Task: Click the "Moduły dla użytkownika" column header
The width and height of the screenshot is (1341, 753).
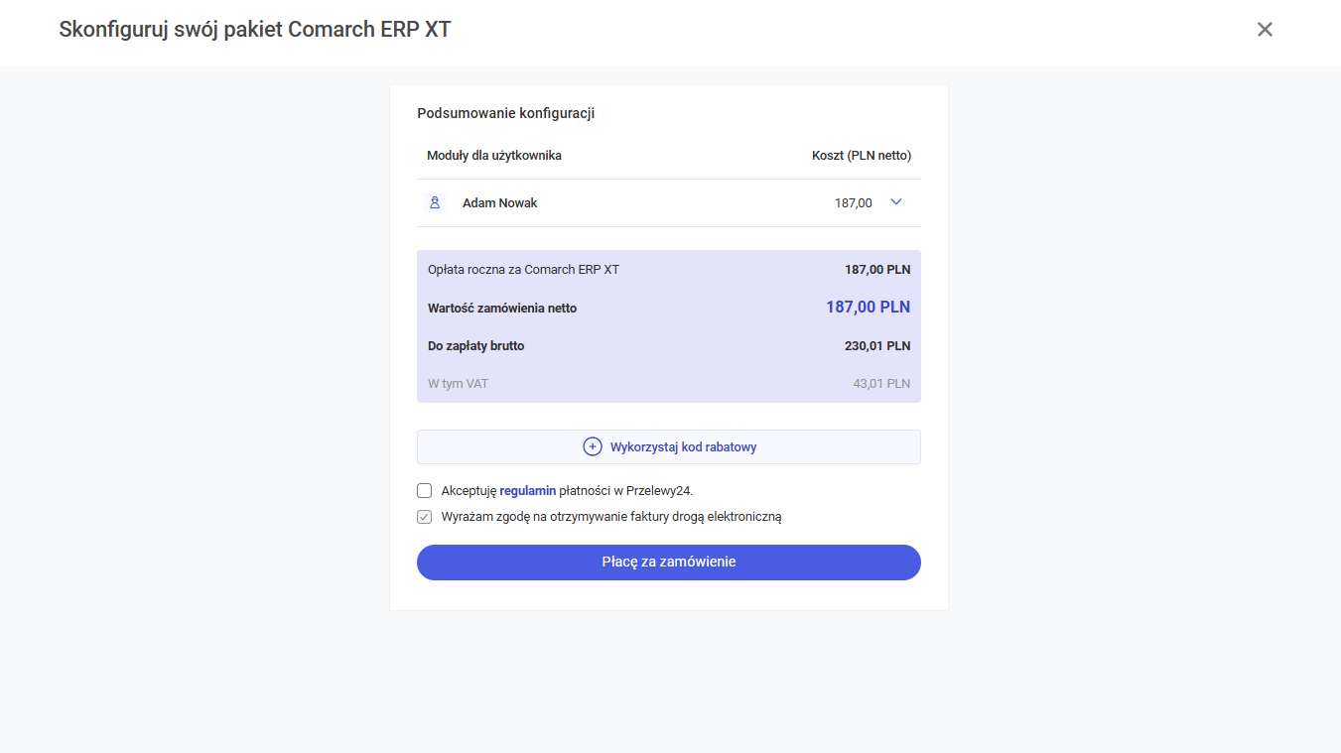Action: point(494,156)
